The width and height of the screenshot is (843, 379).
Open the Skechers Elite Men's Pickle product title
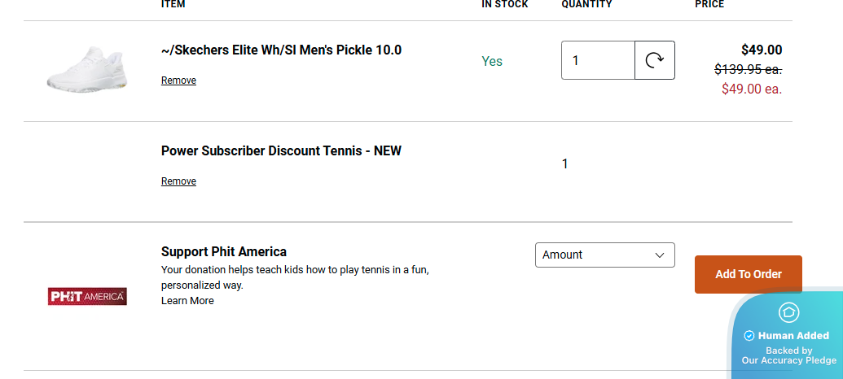281,50
